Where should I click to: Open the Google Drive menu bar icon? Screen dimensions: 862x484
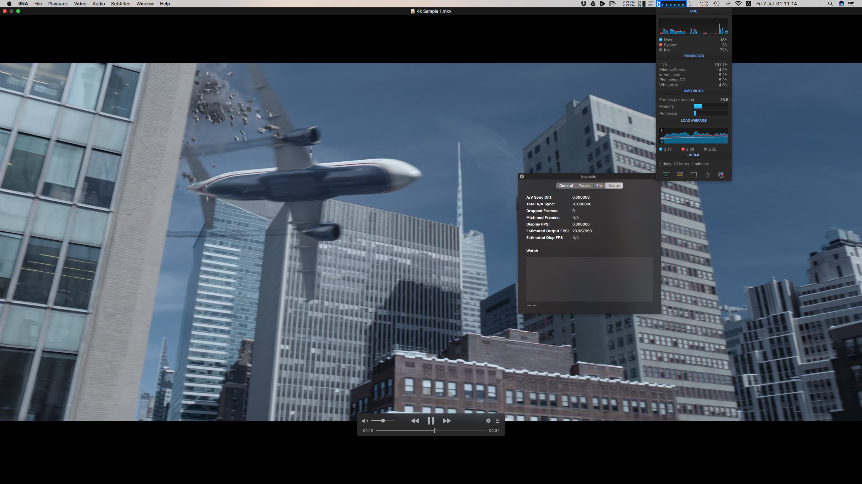(x=593, y=4)
